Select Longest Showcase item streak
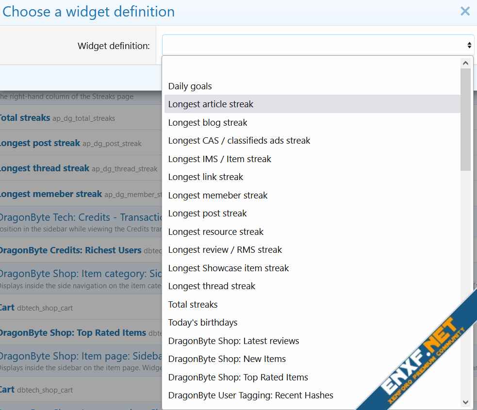Image resolution: width=477 pixels, height=410 pixels. 229,268
